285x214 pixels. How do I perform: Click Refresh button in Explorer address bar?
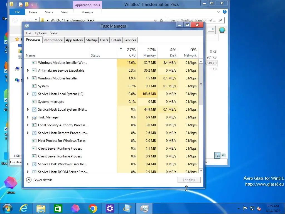(161, 20)
